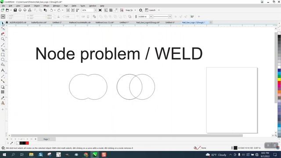Click the Launch button
Image resolution: width=281 pixels, height=158 pixels.
(x=150, y=10)
